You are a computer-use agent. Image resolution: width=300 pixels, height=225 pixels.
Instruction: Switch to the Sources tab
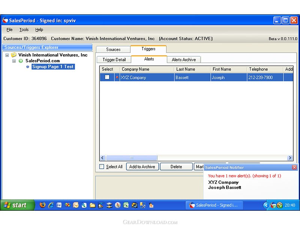click(113, 49)
